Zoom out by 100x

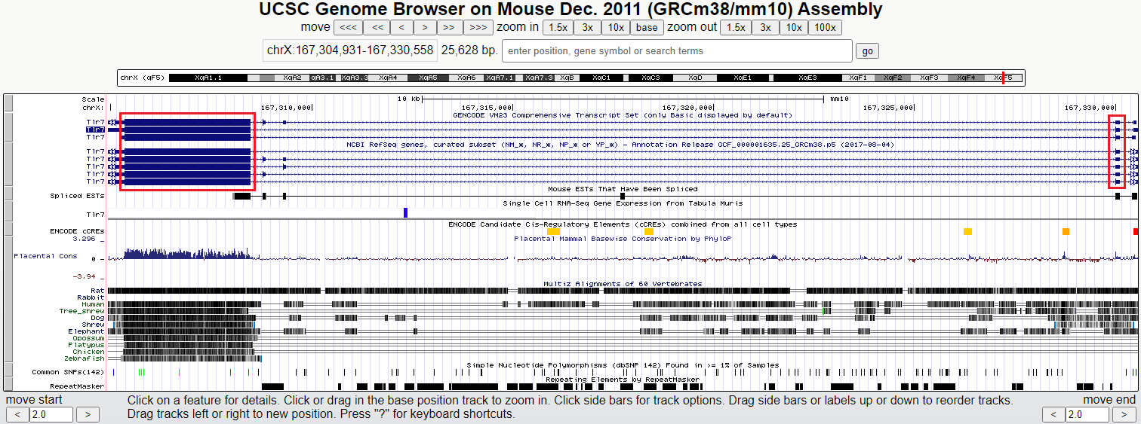point(825,28)
